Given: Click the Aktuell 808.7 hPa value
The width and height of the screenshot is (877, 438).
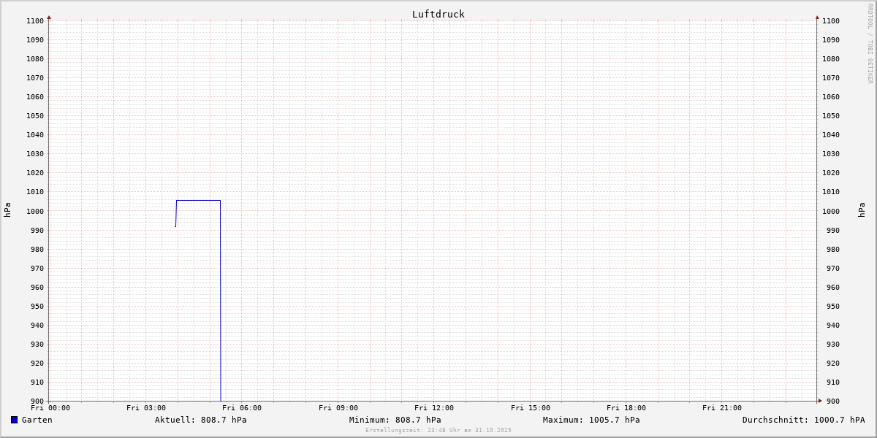Looking at the screenshot, I should click(200, 420).
